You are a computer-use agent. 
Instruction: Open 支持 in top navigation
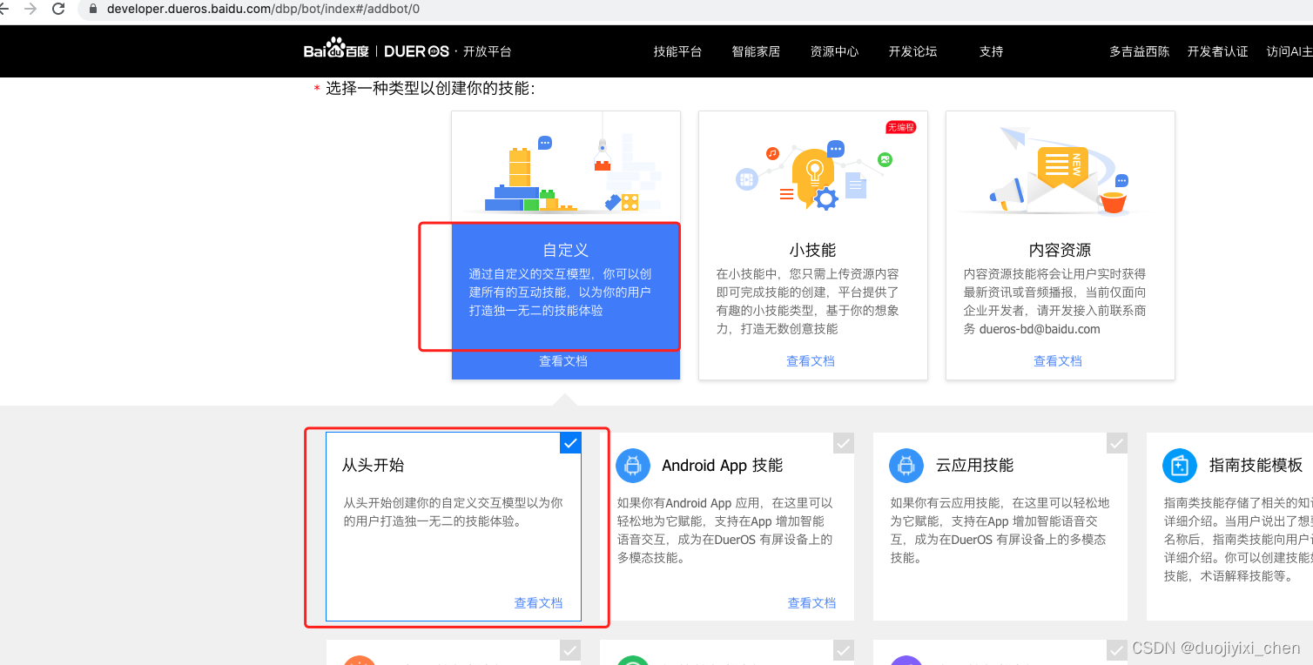pyautogui.click(x=991, y=51)
